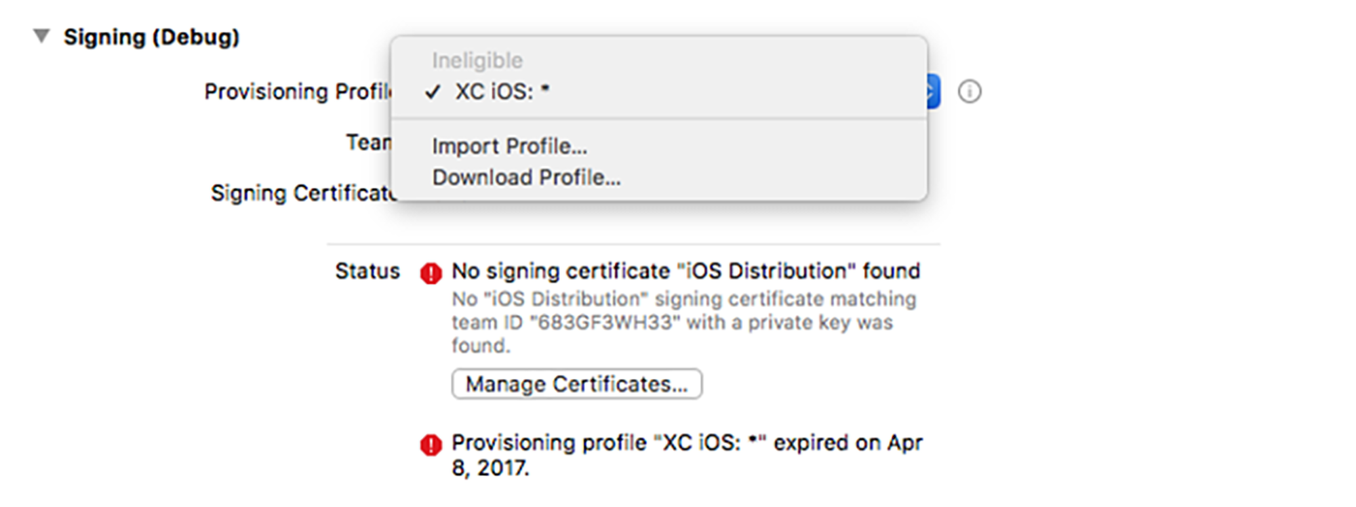Click the Team label
The height and width of the screenshot is (507, 1356).
(x=368, y=142)
